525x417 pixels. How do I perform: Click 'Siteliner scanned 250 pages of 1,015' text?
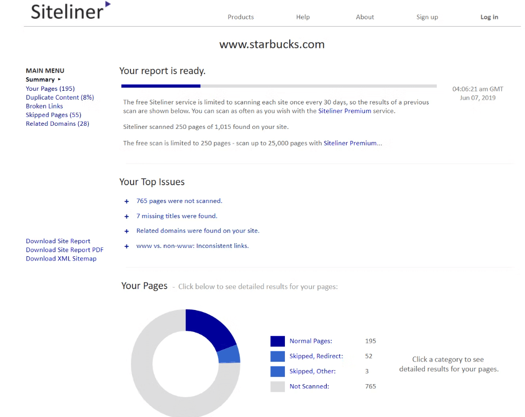(206, 127)
